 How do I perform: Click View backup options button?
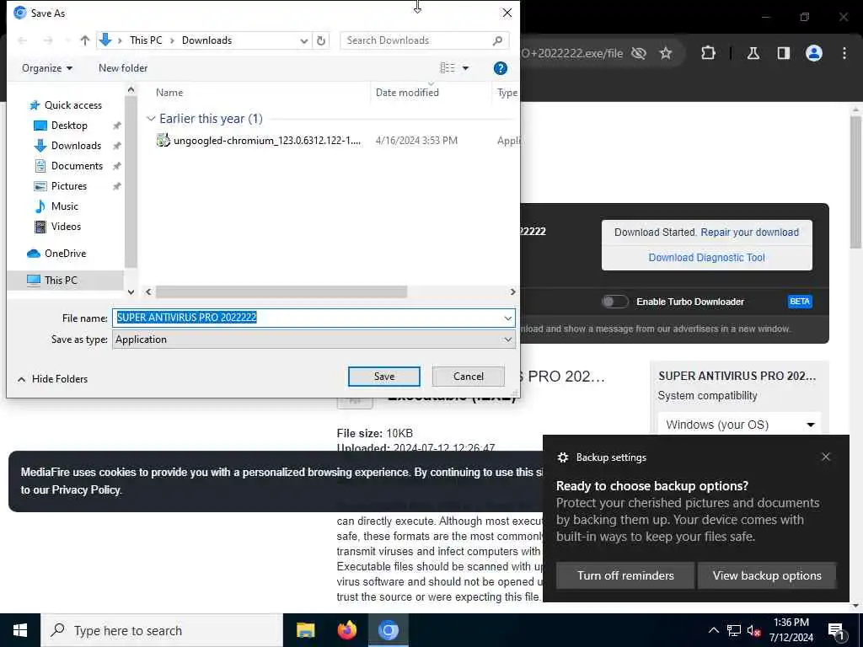767,575
